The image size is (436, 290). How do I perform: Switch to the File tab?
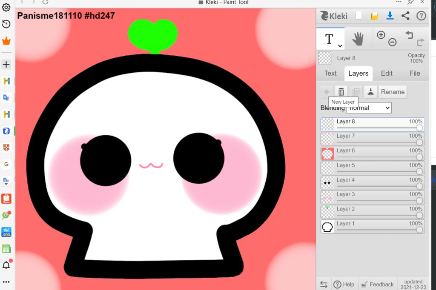click(415, 73)
